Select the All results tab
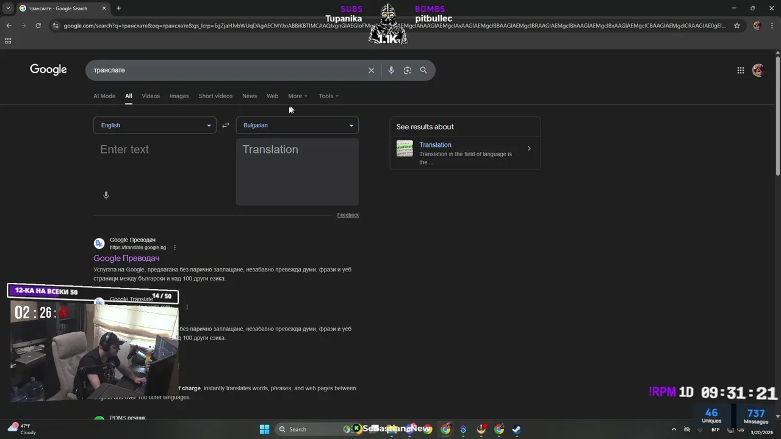781x439 pixels. 129,96
